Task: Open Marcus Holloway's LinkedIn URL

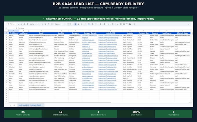Action: pyautogui.click(x=110, y=35)
